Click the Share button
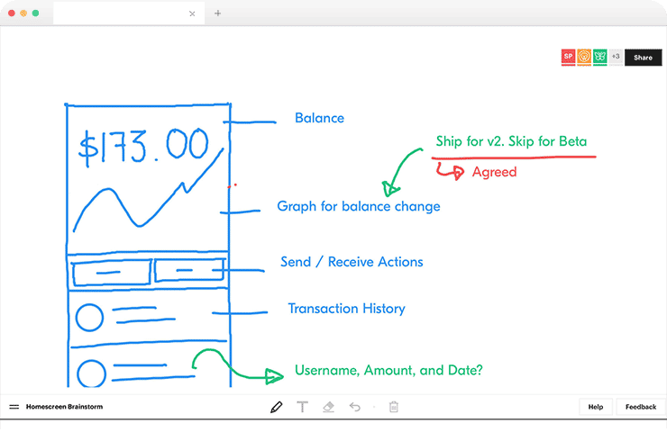Image resolution: width=667 pixels, height=441 pixels. pos(643,58)
